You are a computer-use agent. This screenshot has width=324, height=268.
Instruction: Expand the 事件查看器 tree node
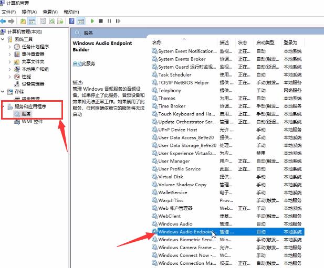tap(9, 54)
